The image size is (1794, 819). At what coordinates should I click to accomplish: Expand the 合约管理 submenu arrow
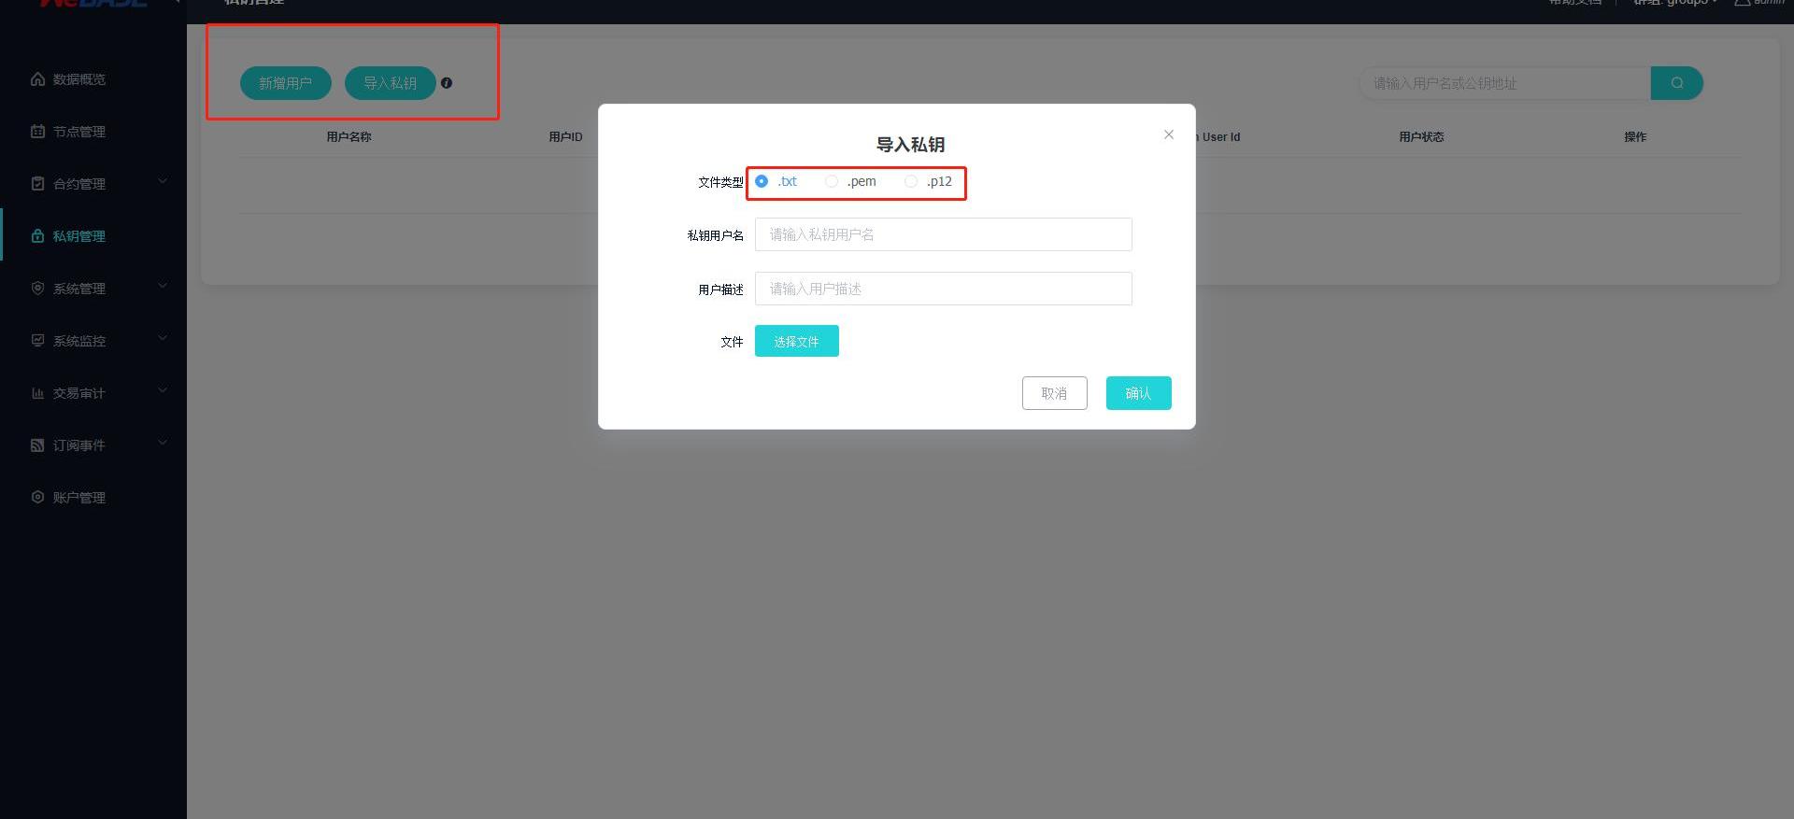163,181
